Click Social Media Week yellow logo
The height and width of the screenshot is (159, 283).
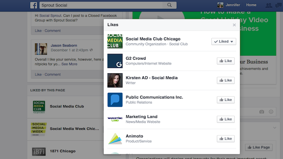tap(38, 129)
